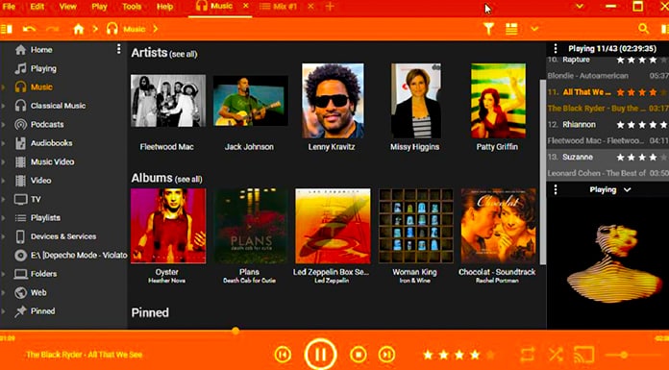This screenshot has width=669, height=370.
Task: Adjust the playback seek bar handle
Action: pos(235,331)
